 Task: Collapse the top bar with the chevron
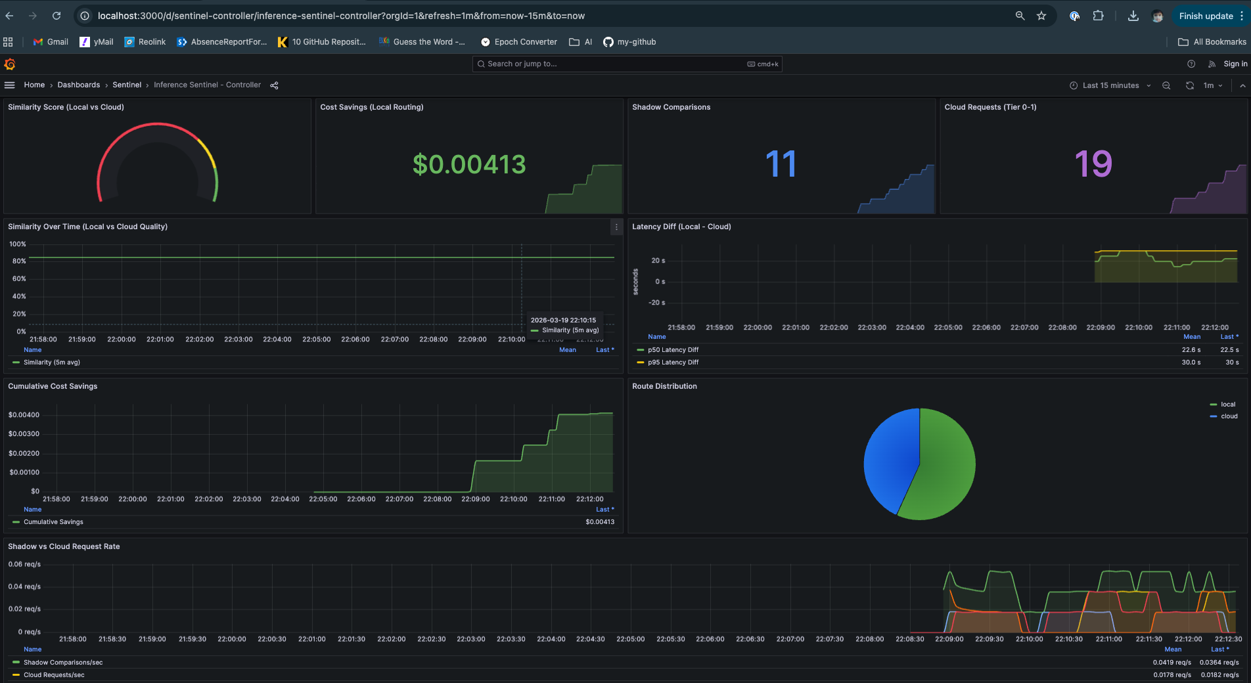[x=1242, y=85]
